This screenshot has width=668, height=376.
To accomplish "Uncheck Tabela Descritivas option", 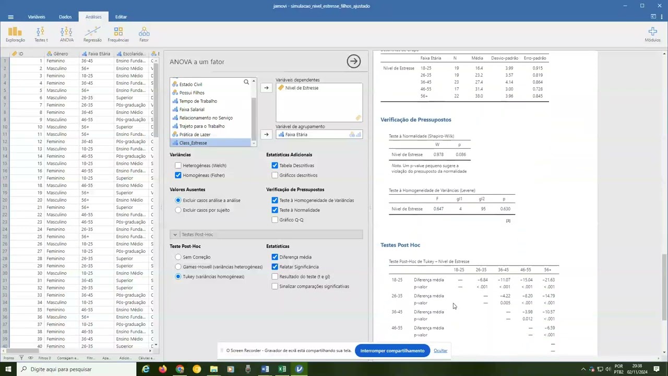I will coord(275,166).
